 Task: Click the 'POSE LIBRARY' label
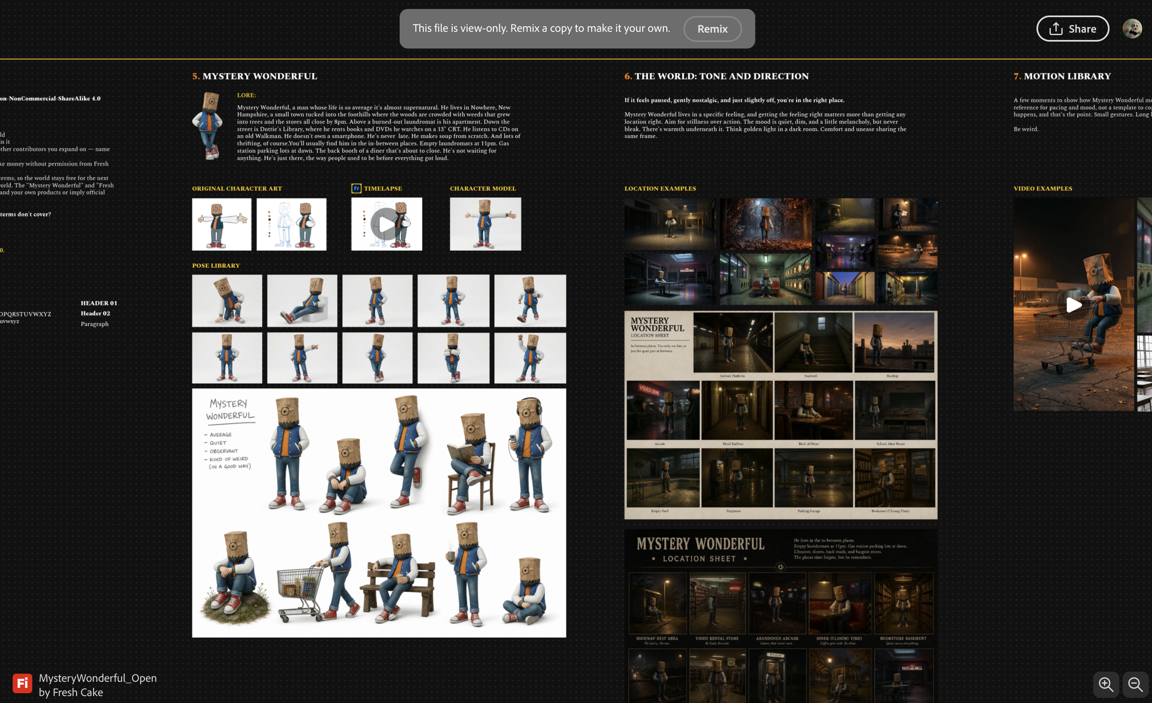[216, 265]
